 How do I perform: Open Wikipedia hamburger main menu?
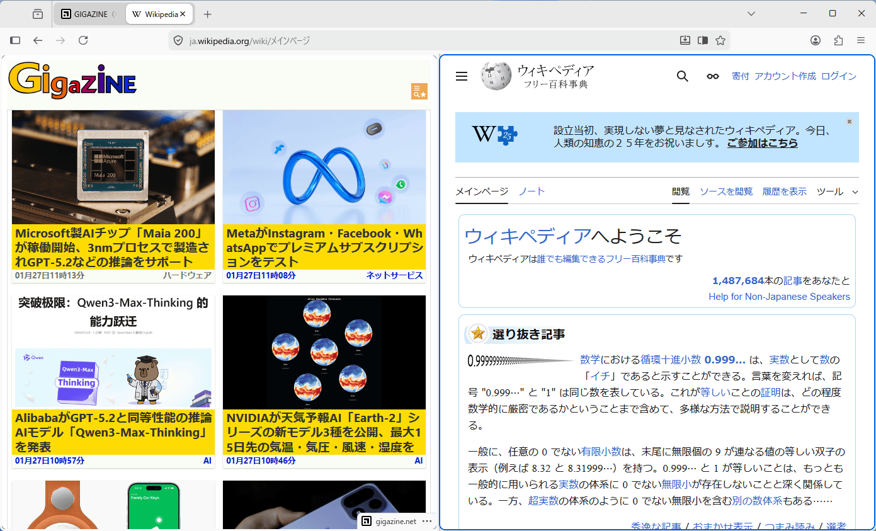462,76
